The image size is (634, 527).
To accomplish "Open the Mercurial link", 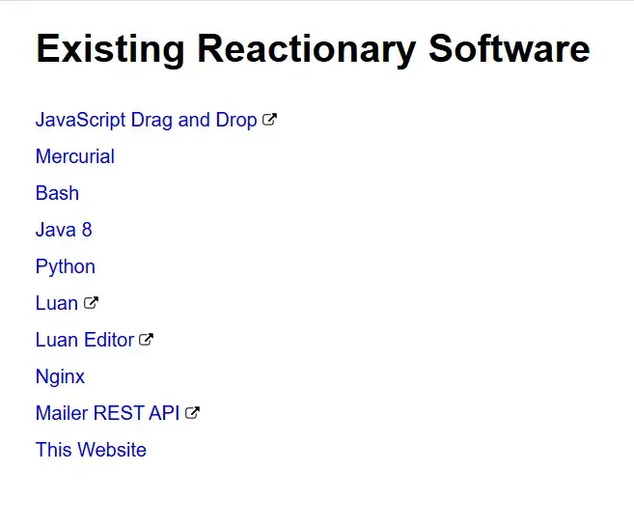I will coord(74,156).
